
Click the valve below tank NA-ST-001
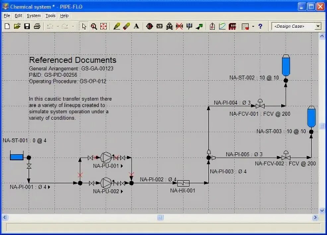[x=29, y=166]
